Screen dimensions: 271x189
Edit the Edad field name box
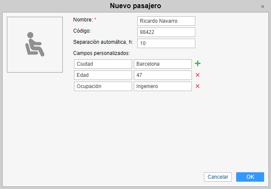[103, 75]
